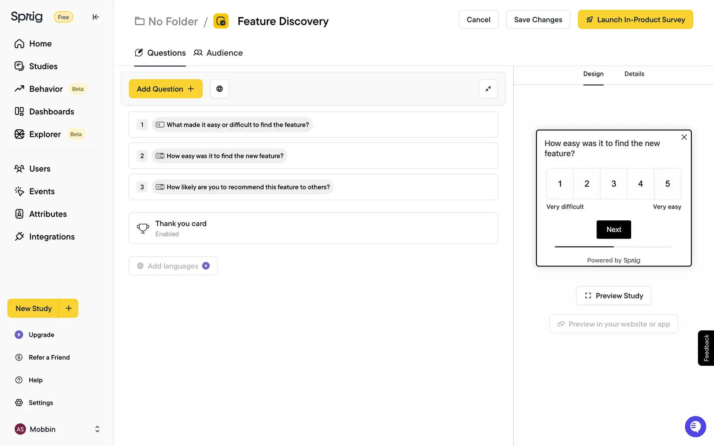Open the Details tab in the right panel
This screenshot has width=714, height=446.
click(x=634, y=74)
